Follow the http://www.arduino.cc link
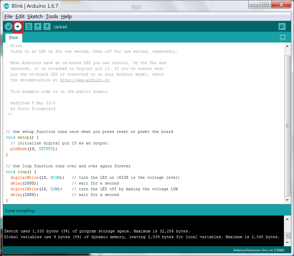 (x=85, y=80)
